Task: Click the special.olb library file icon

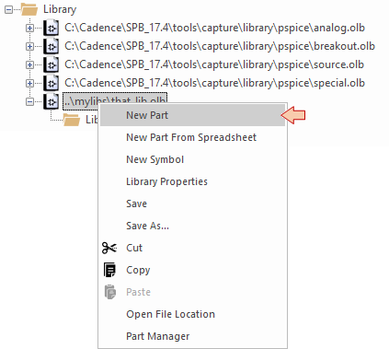Action: click(x=51, y=83)
